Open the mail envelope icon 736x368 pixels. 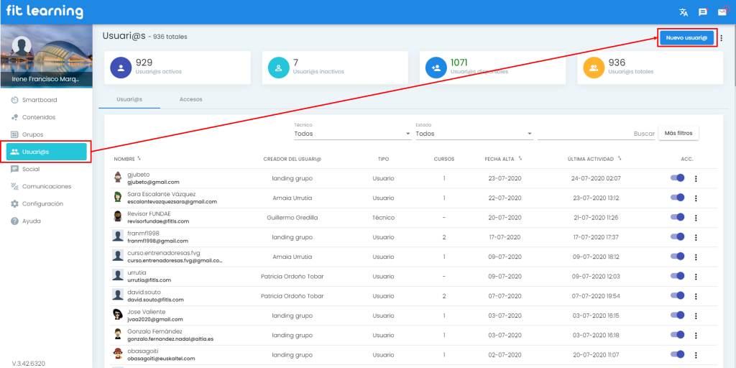point(722,12)
